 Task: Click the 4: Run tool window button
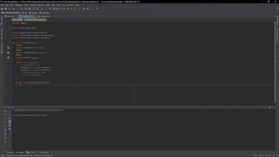coord(20,152)
